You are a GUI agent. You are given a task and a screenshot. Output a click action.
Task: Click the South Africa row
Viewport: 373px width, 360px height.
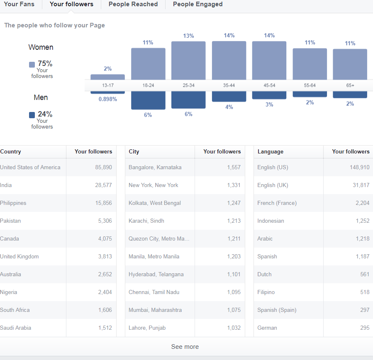click(x=58, y=310)
